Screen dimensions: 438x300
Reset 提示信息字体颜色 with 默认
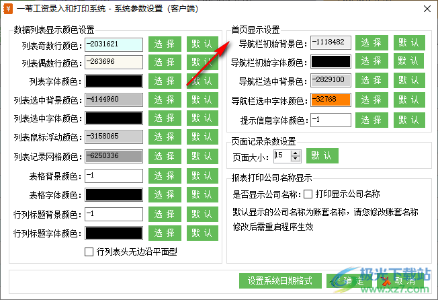409,120
